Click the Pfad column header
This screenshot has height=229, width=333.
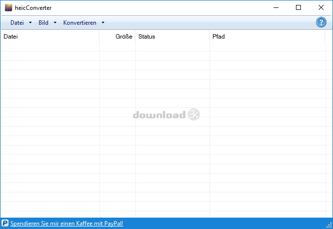267,37
